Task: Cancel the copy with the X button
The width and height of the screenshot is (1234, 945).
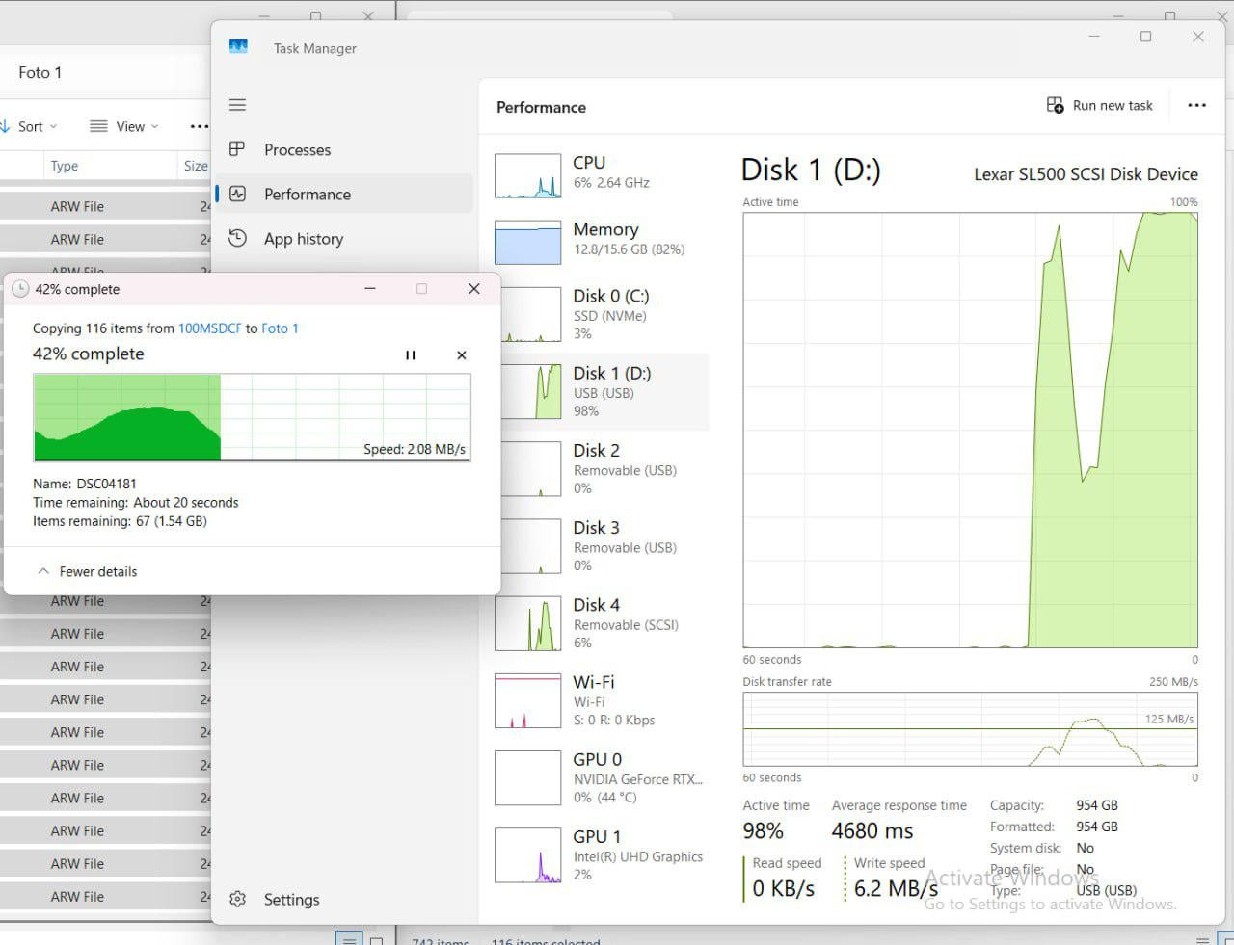Action: click(462, 355)
